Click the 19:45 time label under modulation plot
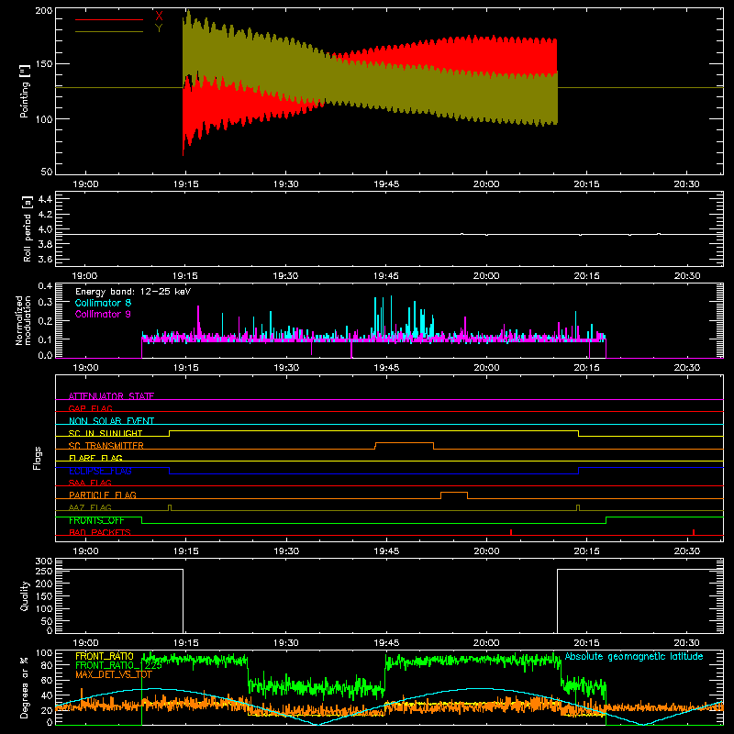 (386, 368)
